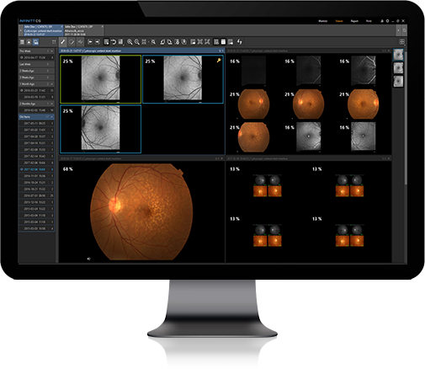425x369 pixels.
Task: Select the top thumbnail in right strip
Action: click(398, 55)
